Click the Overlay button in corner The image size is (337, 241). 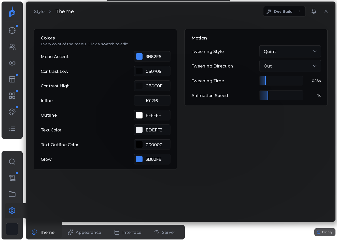pos(325,232)
